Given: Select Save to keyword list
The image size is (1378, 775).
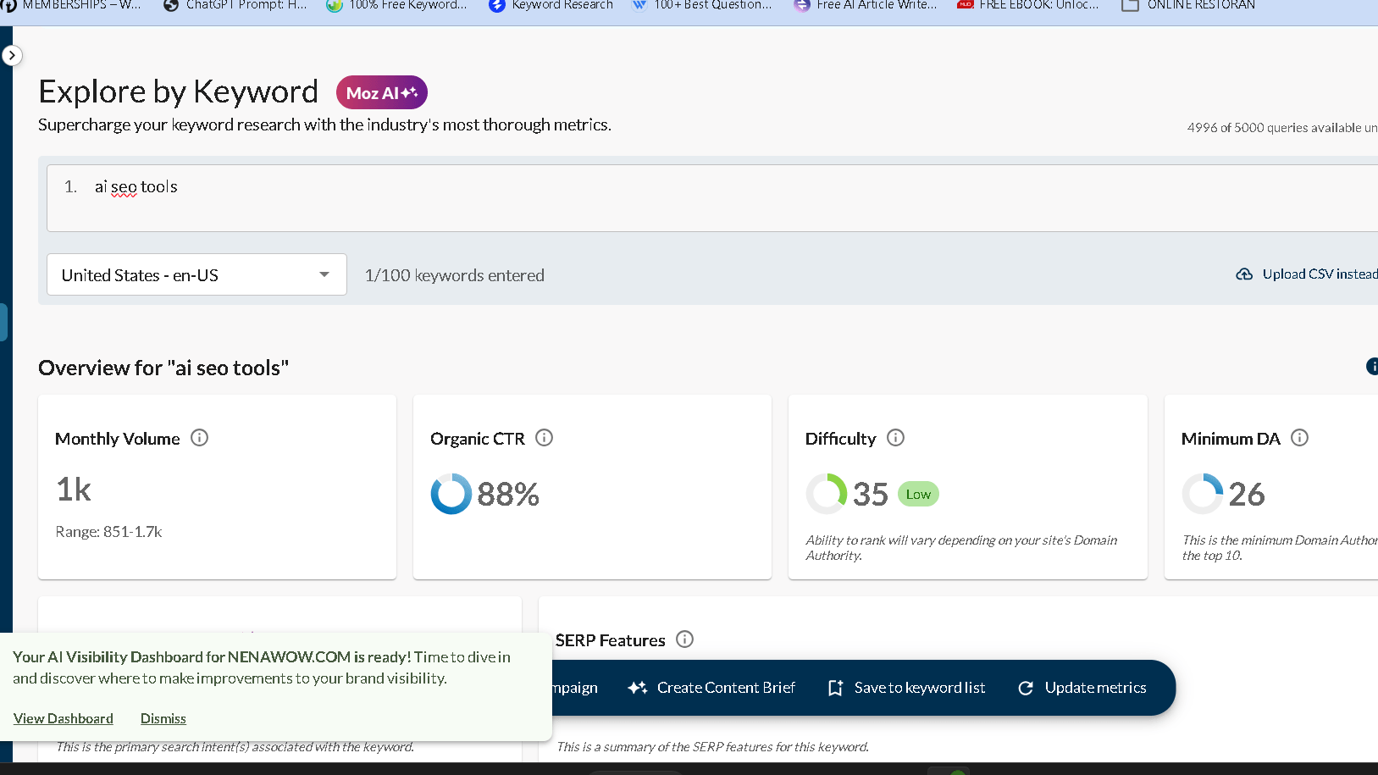Looking at the screenshot, I should tap(919, 688).
